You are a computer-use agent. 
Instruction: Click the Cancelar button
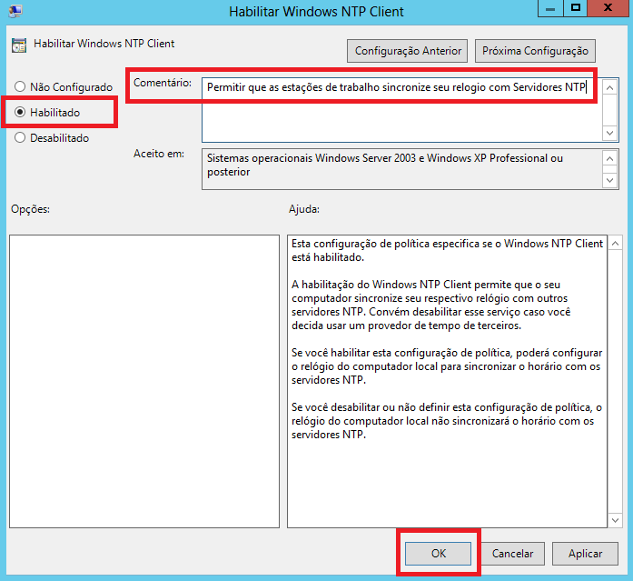[x=512, y=553]
